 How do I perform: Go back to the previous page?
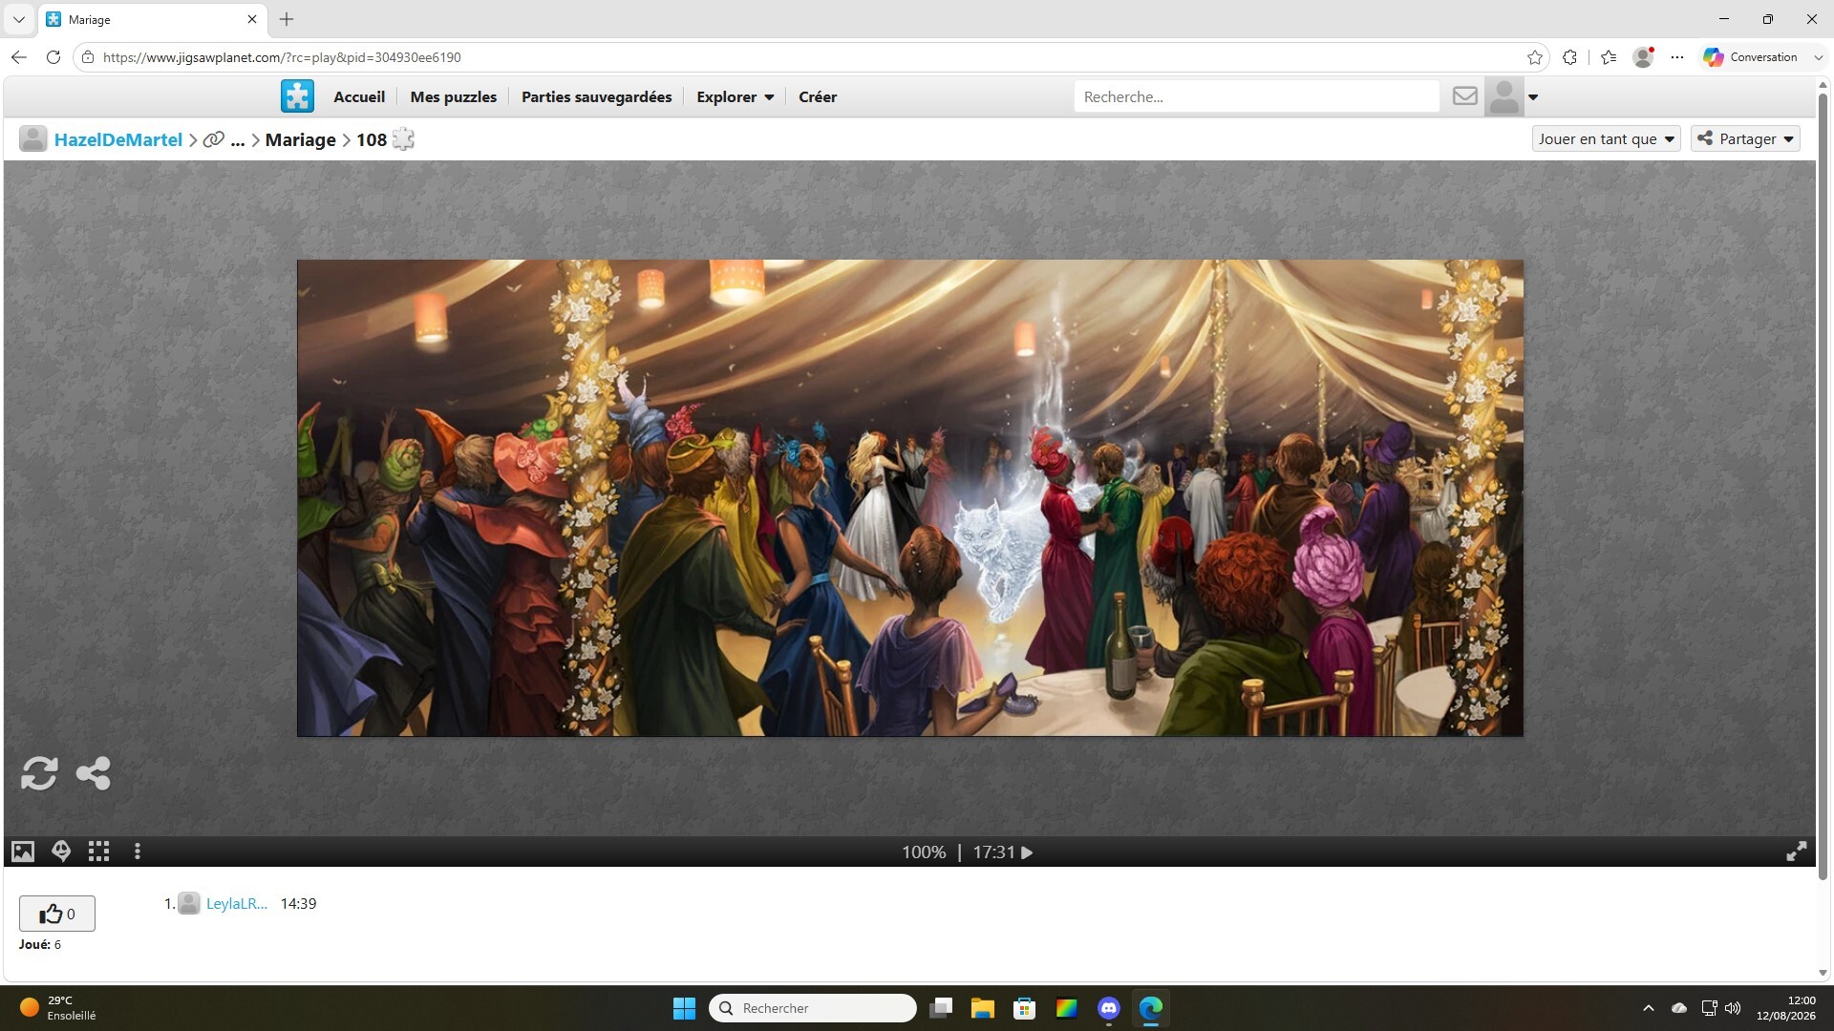(19, 57)
